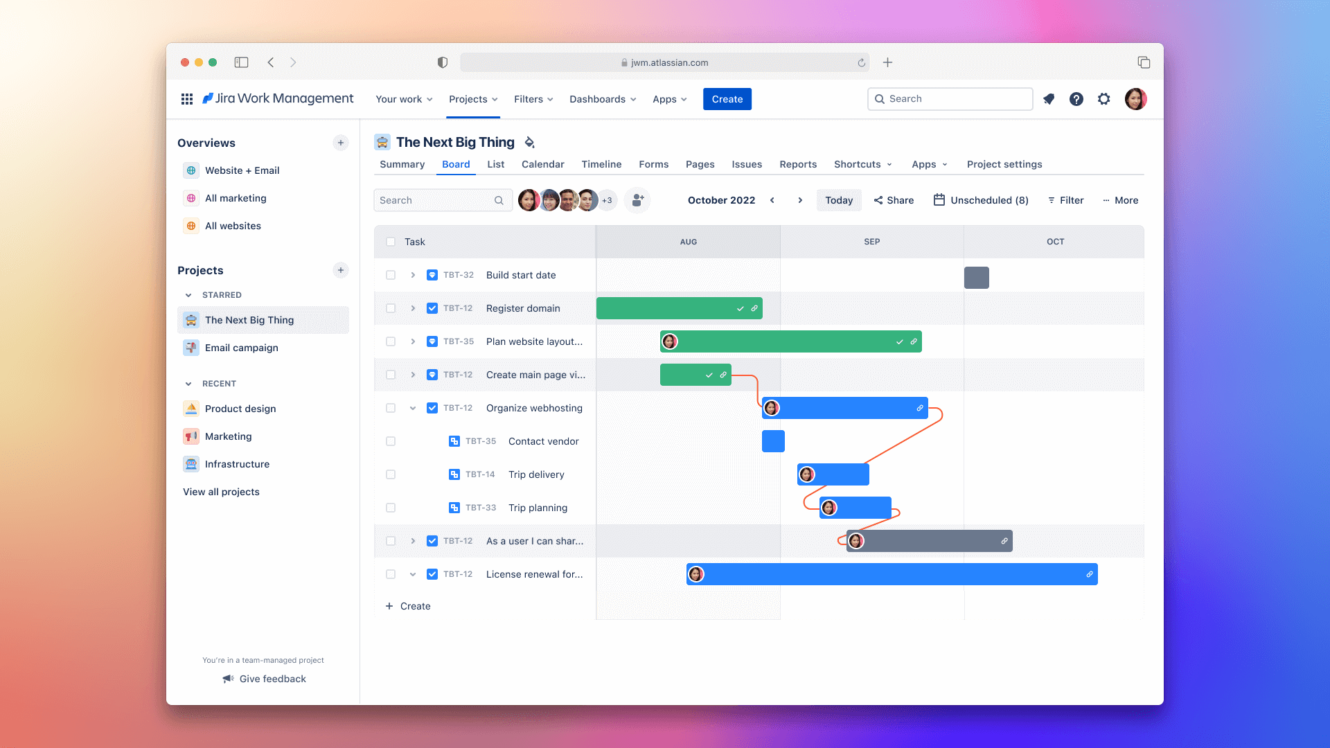The height and width of the screenshot is (748, 1330).
Task: Open the app switcher grid icon
Action: click(186, 99)
